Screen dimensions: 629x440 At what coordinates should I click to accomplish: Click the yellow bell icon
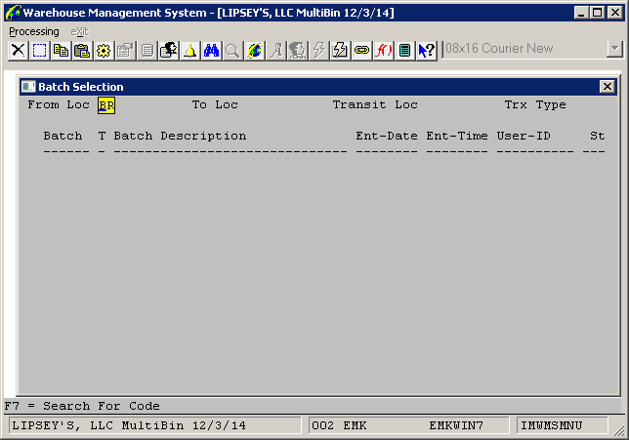click(189, 50)
